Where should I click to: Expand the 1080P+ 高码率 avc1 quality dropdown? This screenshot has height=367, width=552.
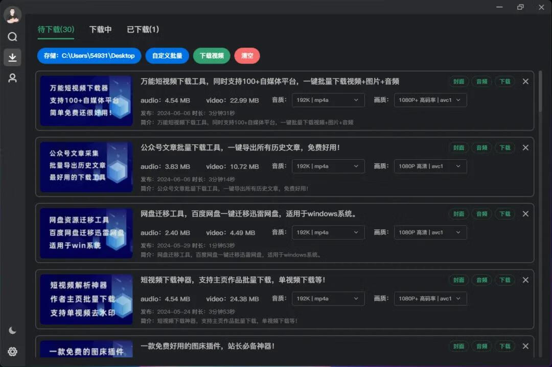click(430, 100)
